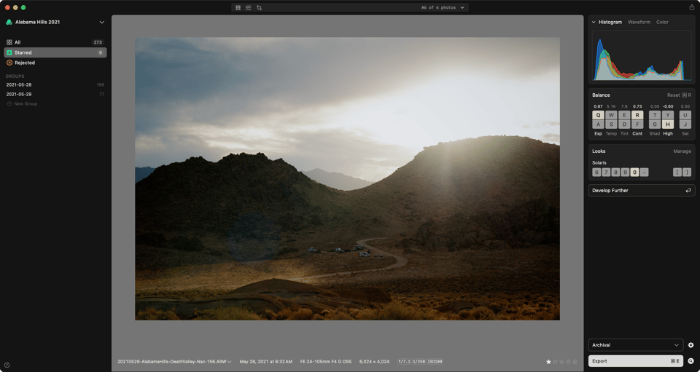Click the Export button
Screen dimensions: 700x372
tap(636, 361)
